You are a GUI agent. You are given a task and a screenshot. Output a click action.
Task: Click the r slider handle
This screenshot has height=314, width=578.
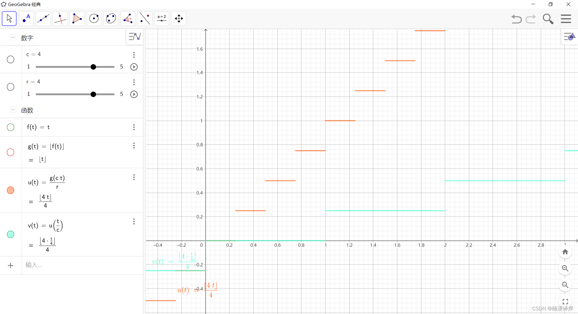pos(93,94)
